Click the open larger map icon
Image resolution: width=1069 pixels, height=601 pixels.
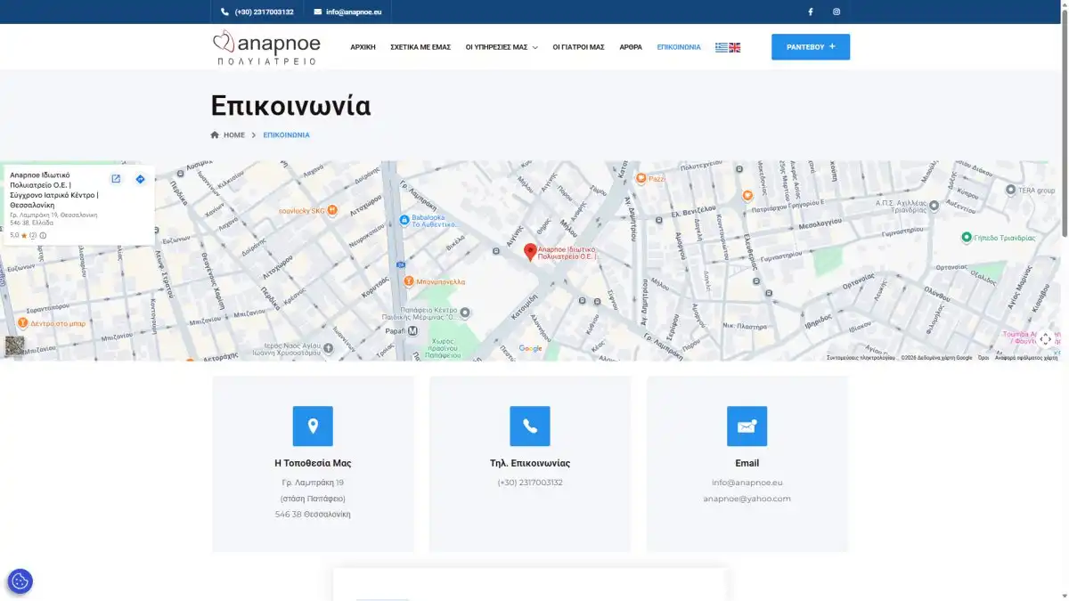(x=116, y=179)
